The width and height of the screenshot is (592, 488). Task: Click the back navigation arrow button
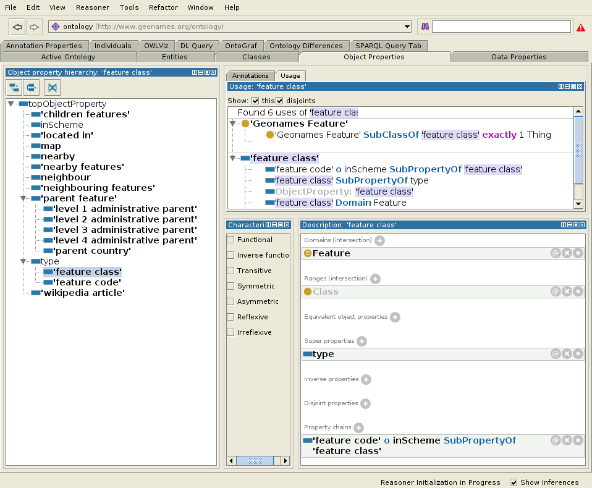[x=17, y=27]
